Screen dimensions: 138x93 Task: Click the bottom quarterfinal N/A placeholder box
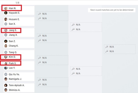coord(52,82)
